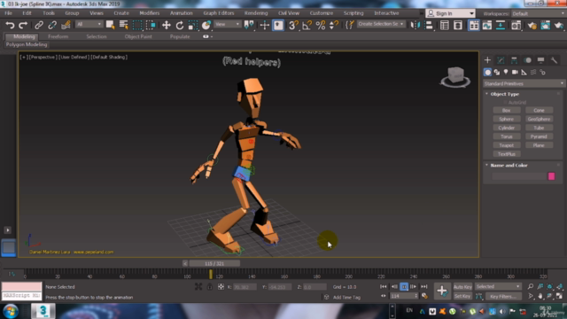Click the Select and Manipulate icon
The width and height of the screenshot is (567, 319).
coord(264,25)
